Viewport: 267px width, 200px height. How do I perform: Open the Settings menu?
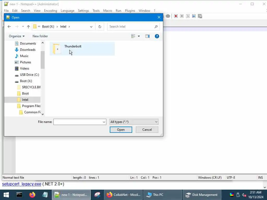(x=83, y=10)
